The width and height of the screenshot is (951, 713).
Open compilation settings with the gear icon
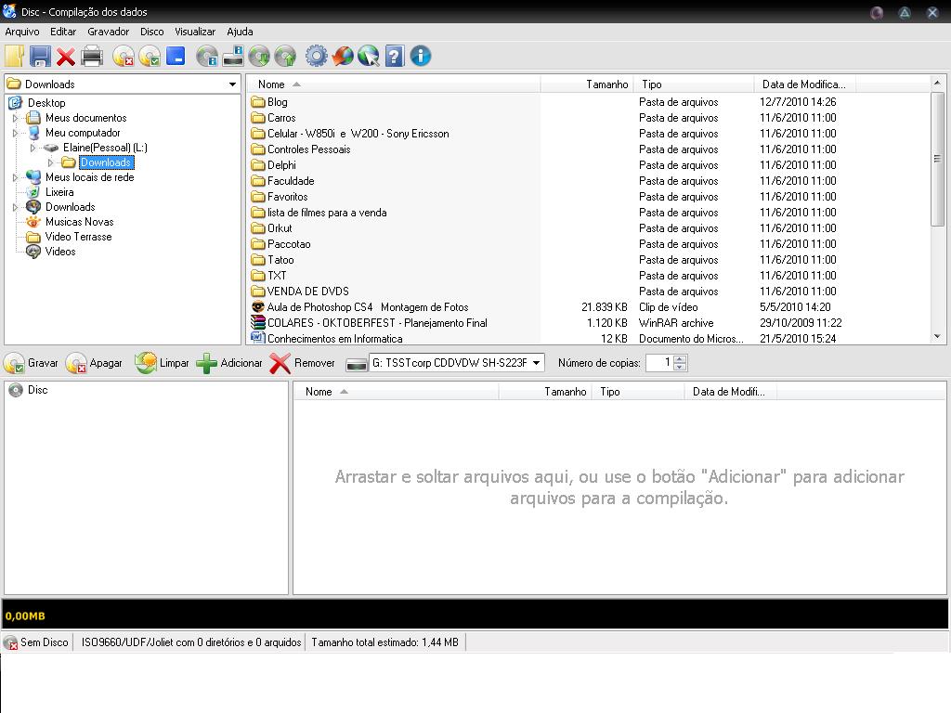(x=316, y=57)
